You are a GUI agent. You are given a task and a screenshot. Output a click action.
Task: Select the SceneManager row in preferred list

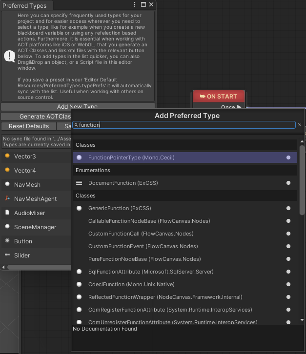point(36,227)
